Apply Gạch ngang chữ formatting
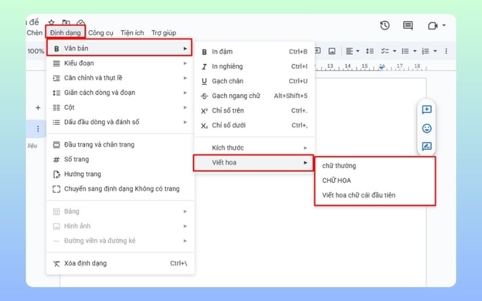Screen dimensions: 482x301 [x=254, y=96]
